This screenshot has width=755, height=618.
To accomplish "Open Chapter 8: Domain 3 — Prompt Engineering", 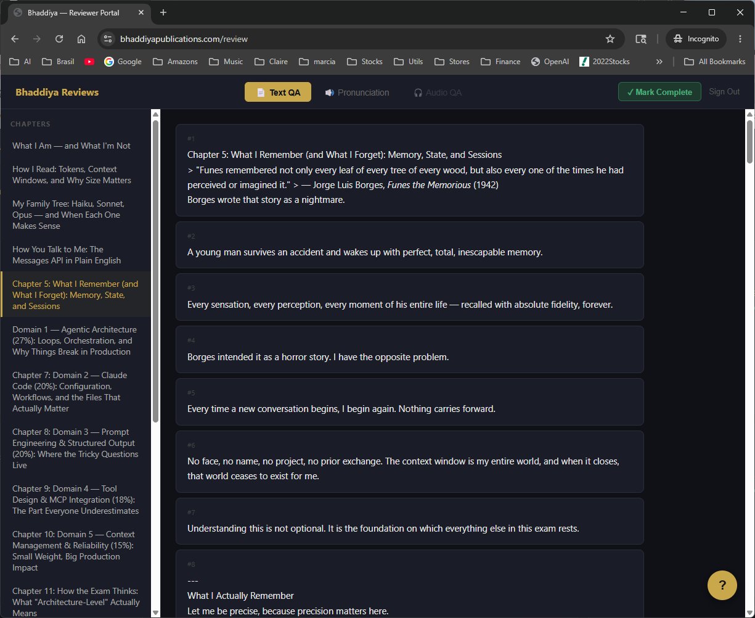I will [75, 448].
